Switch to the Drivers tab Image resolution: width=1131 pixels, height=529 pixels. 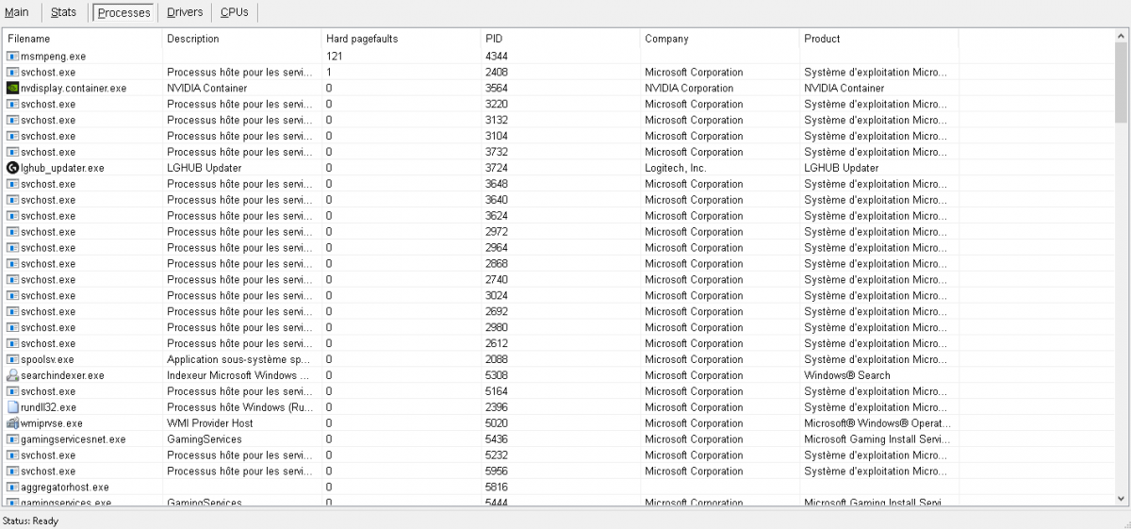tap(185, 12)
